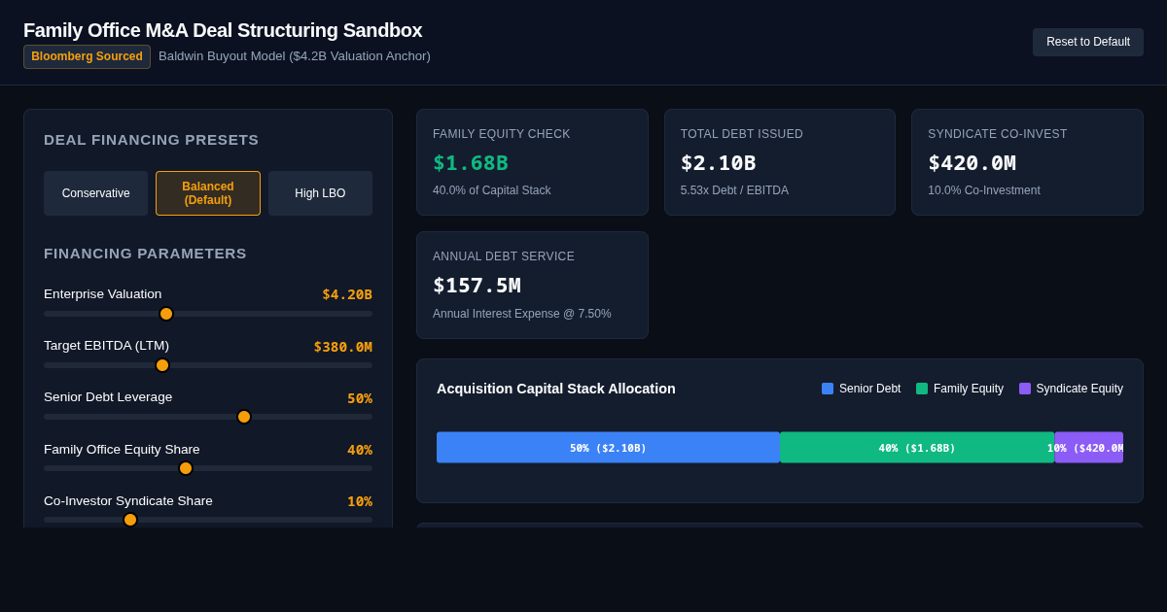This screenshot has width=1167, height=612.
Task: Click the Family Office M&A Deal Structuring Sandbox title
Action: (223, 30)
